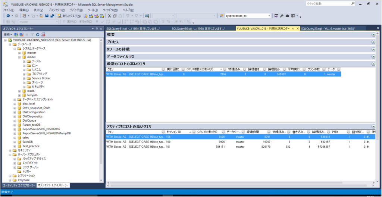Switch to the SQLQuery31.sql tab

point(133,28)
